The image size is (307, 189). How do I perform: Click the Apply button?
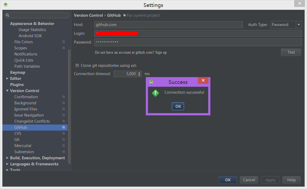pyautogui.click(x=270, y=180)
